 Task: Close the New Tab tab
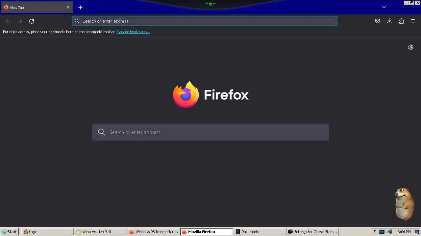(x=68, y=7)
